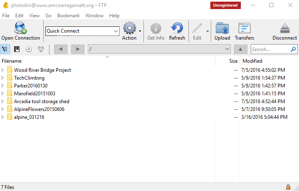This screenshot has height=191, width=299.
Task: Open the Window menu
Action: tap(94, 16)
